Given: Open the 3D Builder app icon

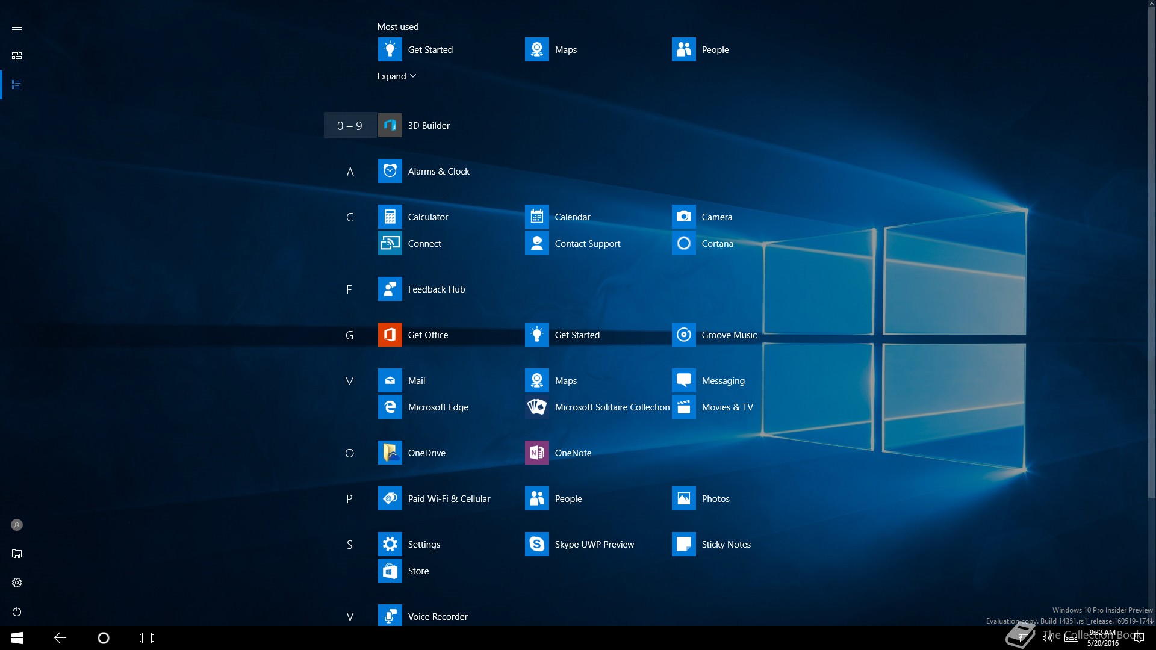Looking at the screenshot, I should pos(390,125).
